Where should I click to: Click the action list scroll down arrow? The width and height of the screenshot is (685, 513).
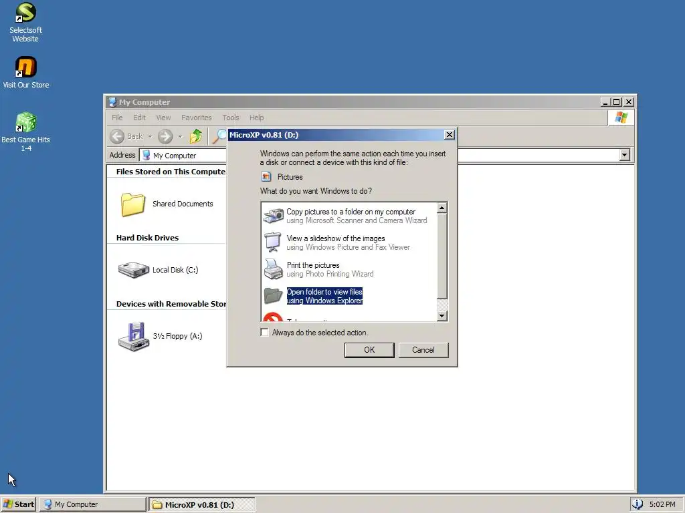pyautogui.click(x=442, y=315)
